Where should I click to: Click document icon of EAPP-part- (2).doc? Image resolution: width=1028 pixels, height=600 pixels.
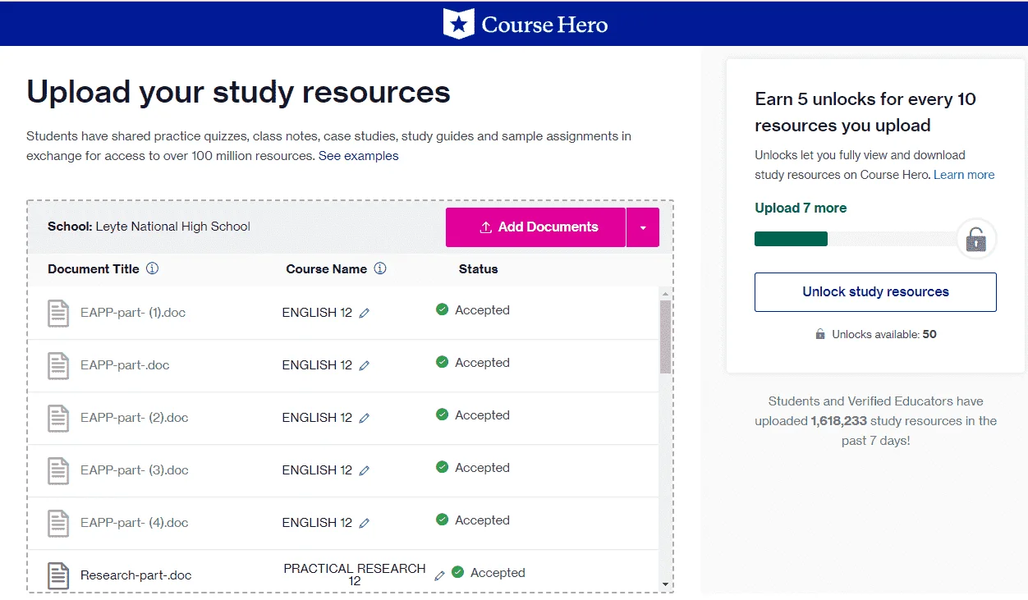click(58, 418)
